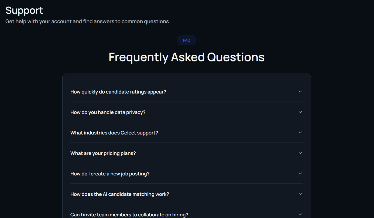This screenshot has height=218, width=374.
Task: Click the "Get help with your account" subtitle
Action: [x=87, y=21]
